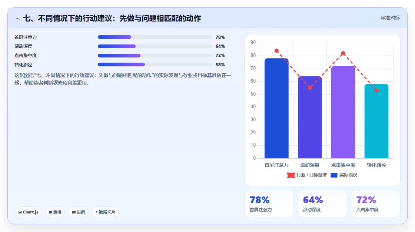
Task: Click the blue 实际表现 legend swatch
Action: [x=334, y=175]
